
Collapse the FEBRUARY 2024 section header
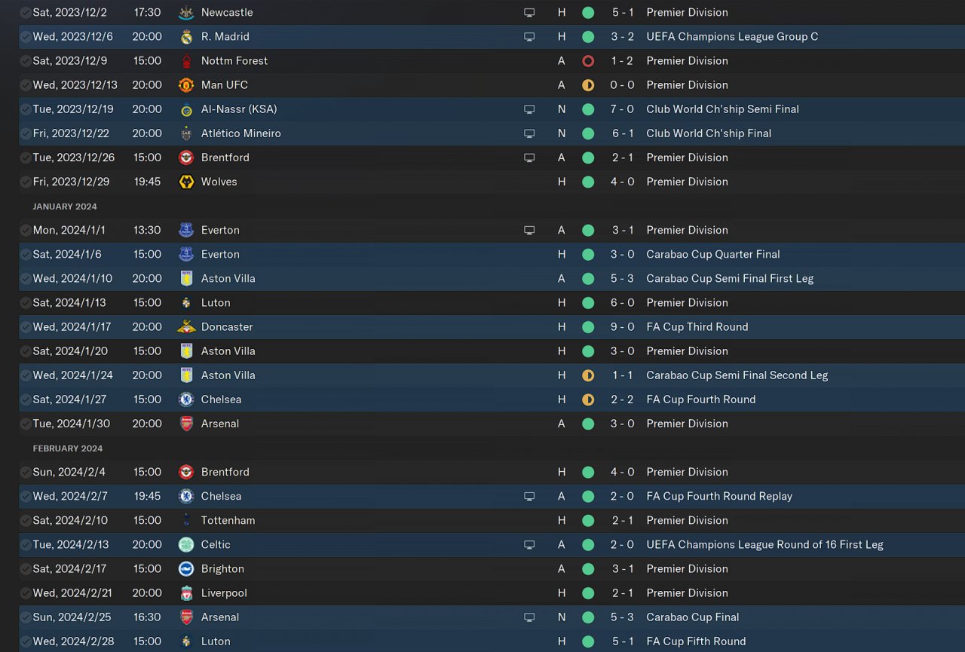68,448
